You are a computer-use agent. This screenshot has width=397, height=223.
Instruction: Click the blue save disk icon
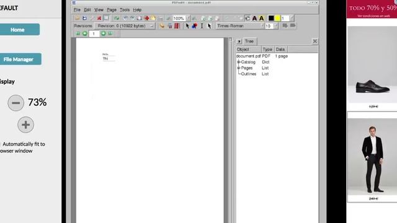pyautogui.click(x=84, y=18)
